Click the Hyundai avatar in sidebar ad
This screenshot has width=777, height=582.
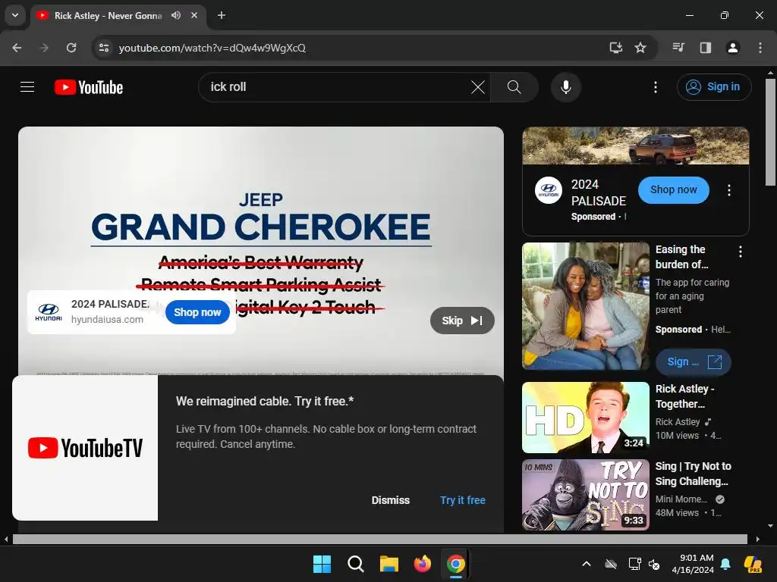[x=548, y=190]
